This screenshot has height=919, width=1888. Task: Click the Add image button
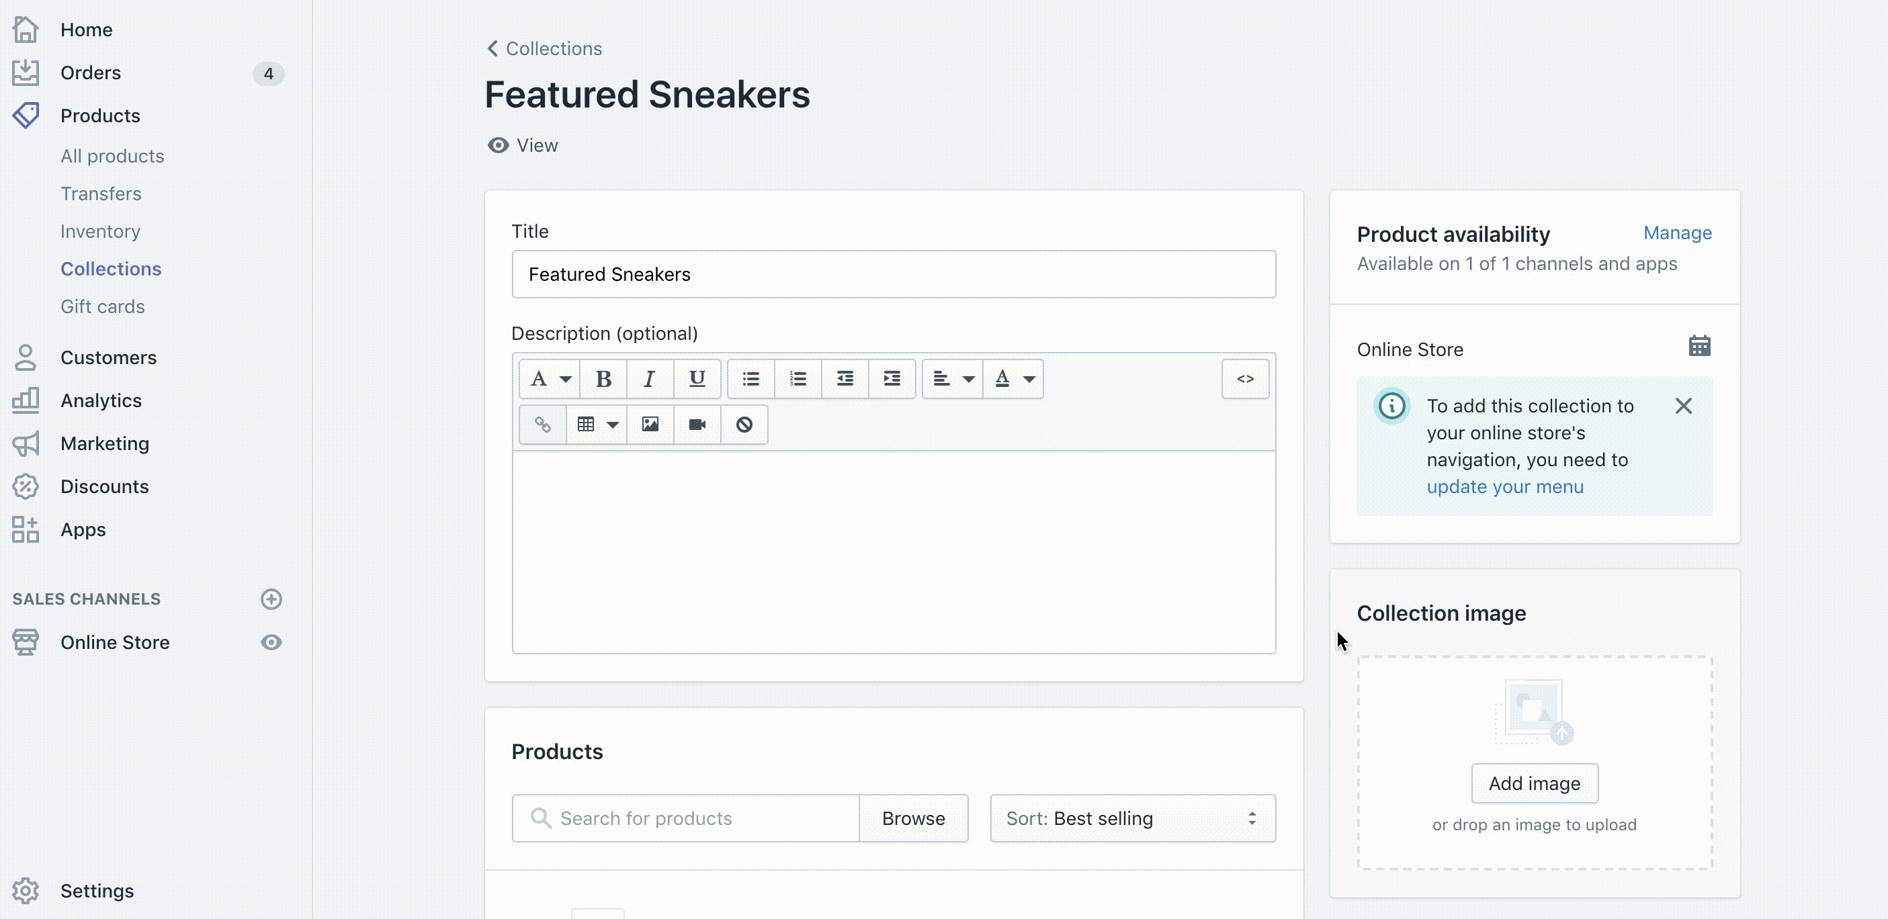[1534, 783]
